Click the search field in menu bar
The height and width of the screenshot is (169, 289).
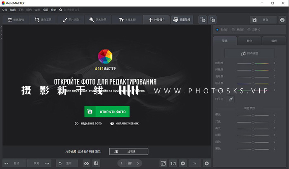(x=71, y=10)
